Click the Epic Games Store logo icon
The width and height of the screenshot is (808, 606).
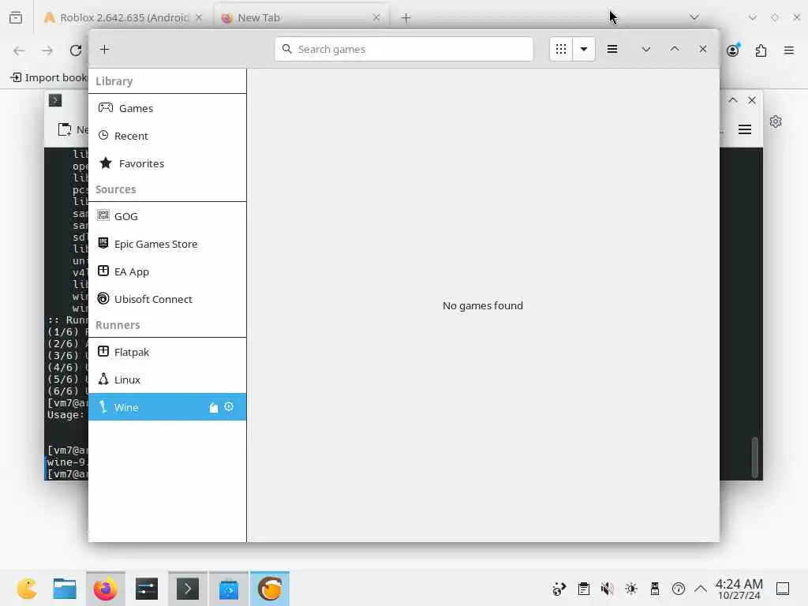pos(103,243)
